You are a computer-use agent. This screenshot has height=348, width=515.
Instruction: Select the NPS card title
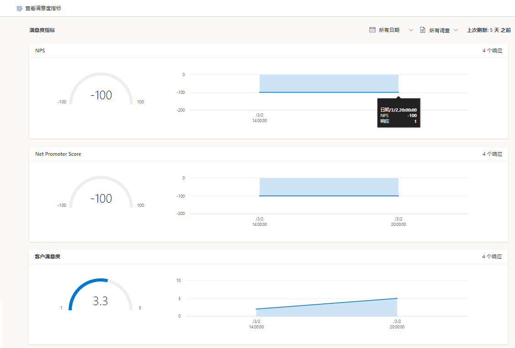40,51
